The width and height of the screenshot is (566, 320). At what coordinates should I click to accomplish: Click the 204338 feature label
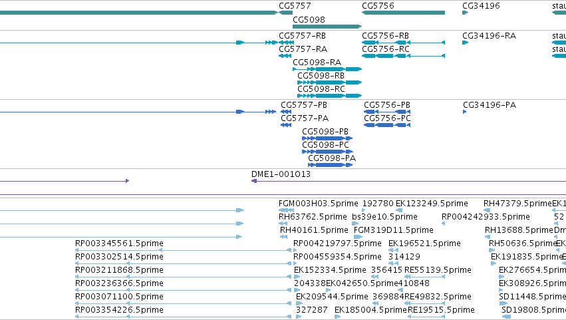coord(310,284)
